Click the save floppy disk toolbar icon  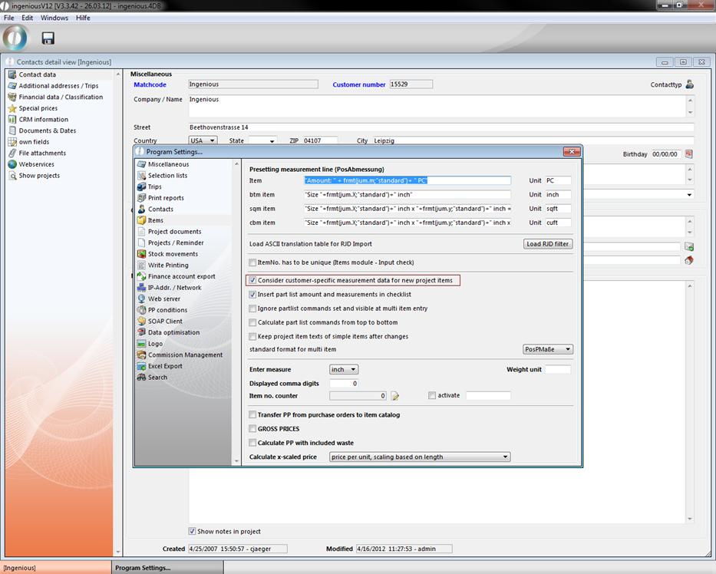pos(48,38)
